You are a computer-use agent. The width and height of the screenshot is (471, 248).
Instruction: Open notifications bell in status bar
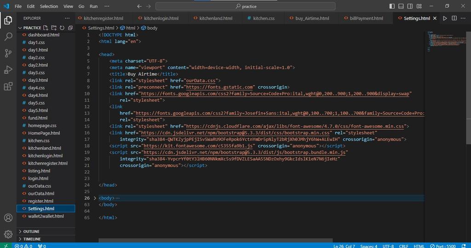coord(464,246)
